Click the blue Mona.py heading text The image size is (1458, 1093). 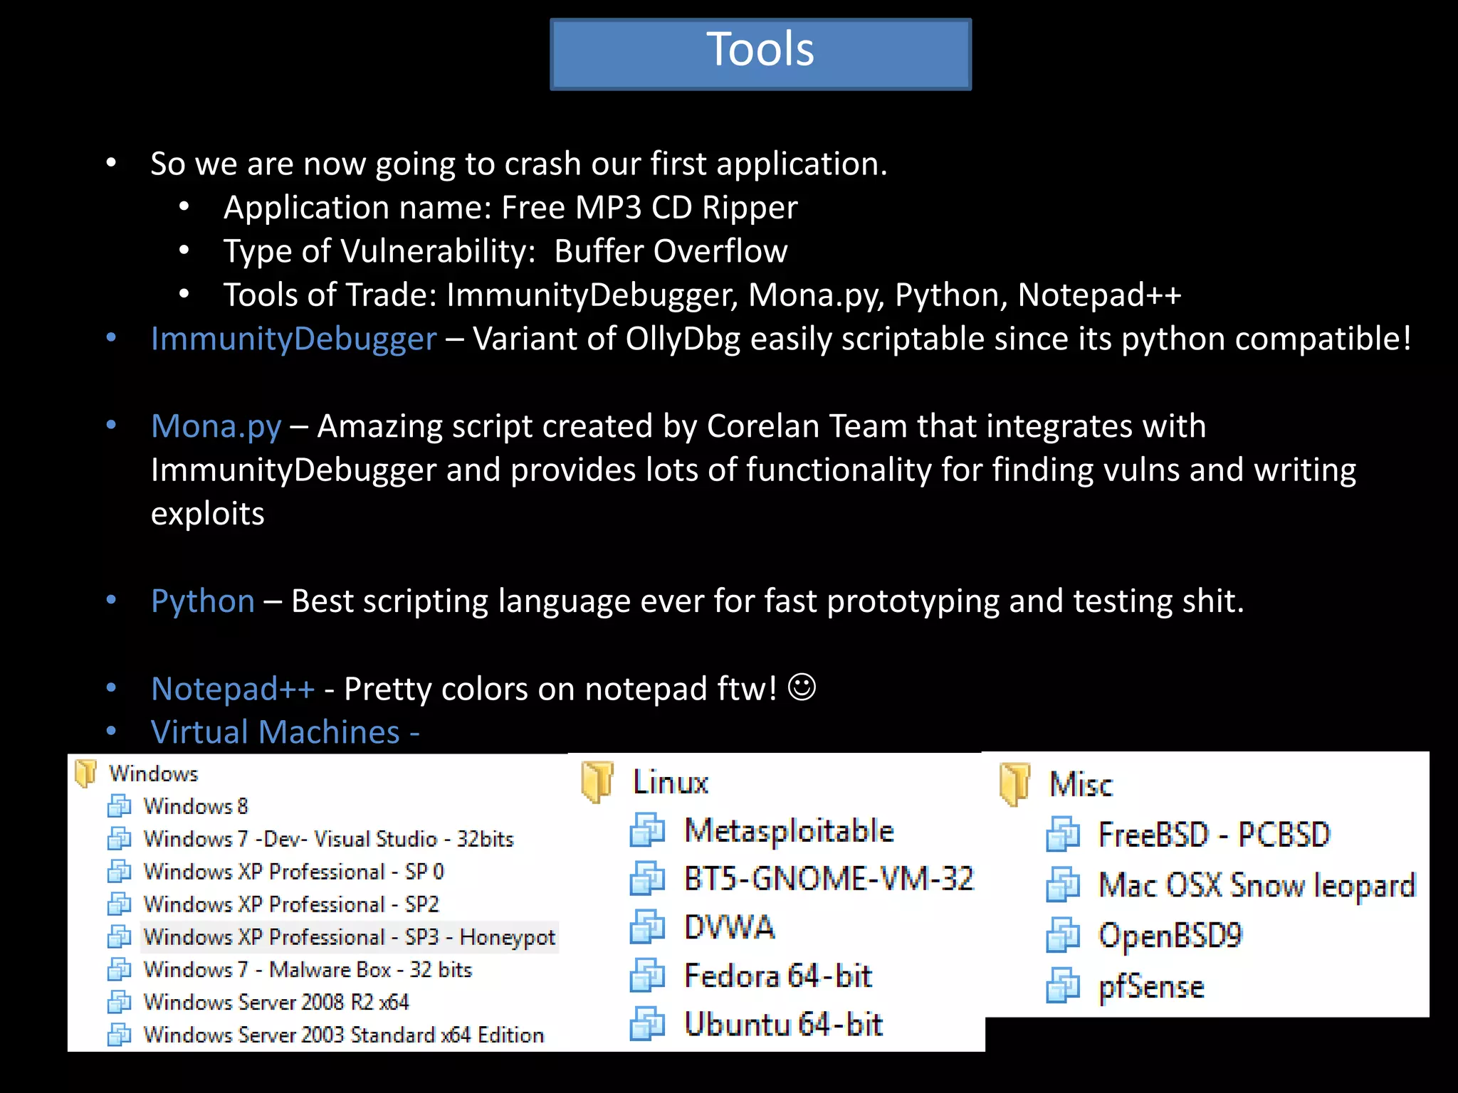pos(216,427)
